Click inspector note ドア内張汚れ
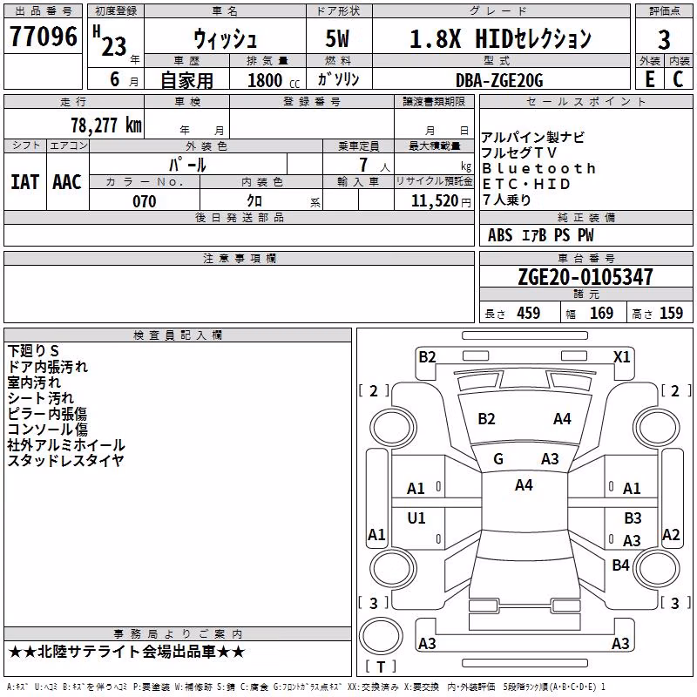 (48, 367)
